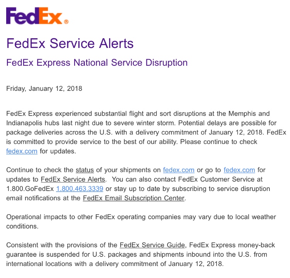Click the paragraph mentioning Memphis and Indianapolis hubs
The height and width of the screenshot is (278, 290).
click(146, 133)
